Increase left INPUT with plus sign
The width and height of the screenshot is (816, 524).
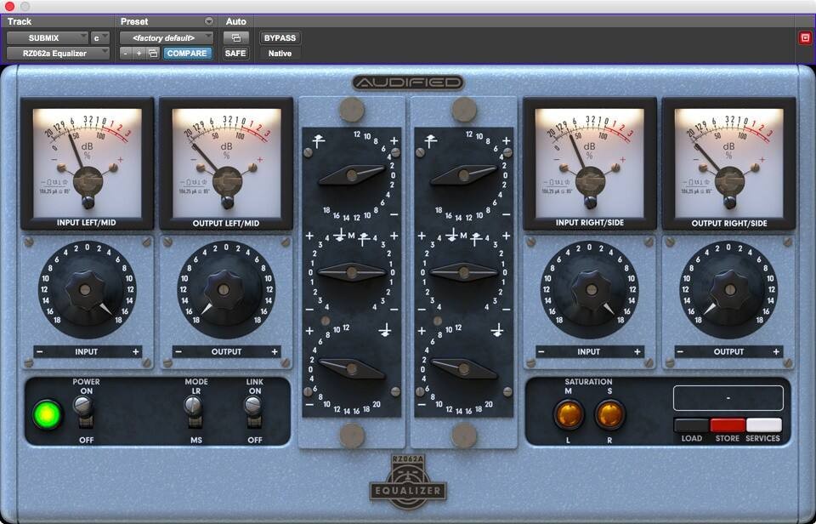click(135, 351)
